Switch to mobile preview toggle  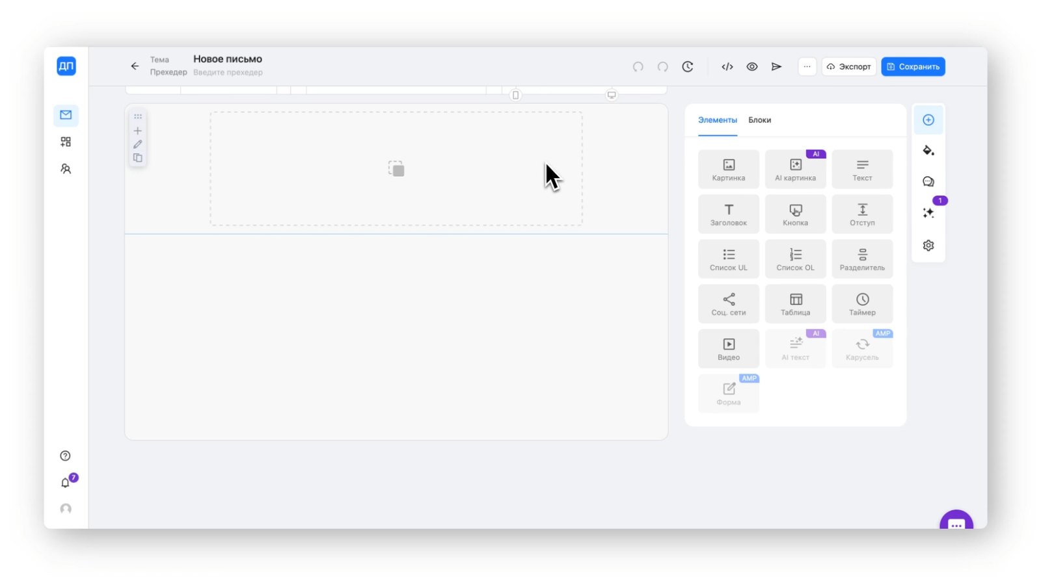pyautogui.click(x=515, y=95)
